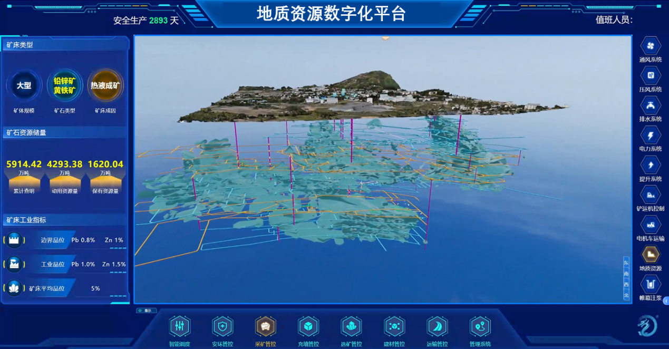Open the 选矿管控 mineral processing module
The image size is (669, 349).
coord(351,327)
